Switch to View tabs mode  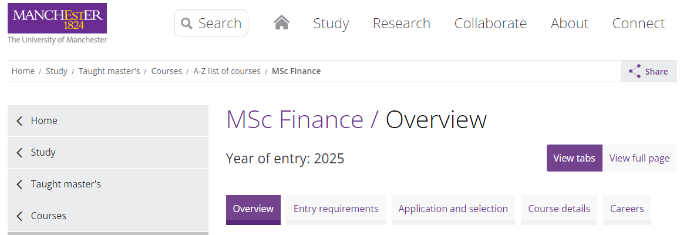(574, 158)
